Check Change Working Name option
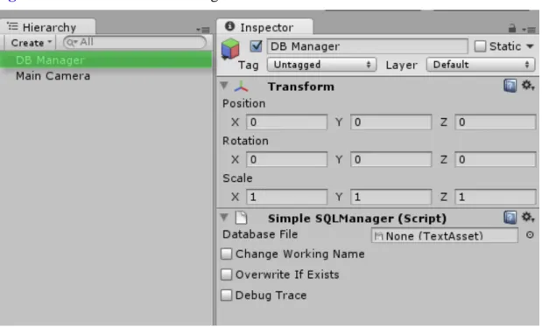The width and height of the screenshot is (542, 327). pos(227,254)
